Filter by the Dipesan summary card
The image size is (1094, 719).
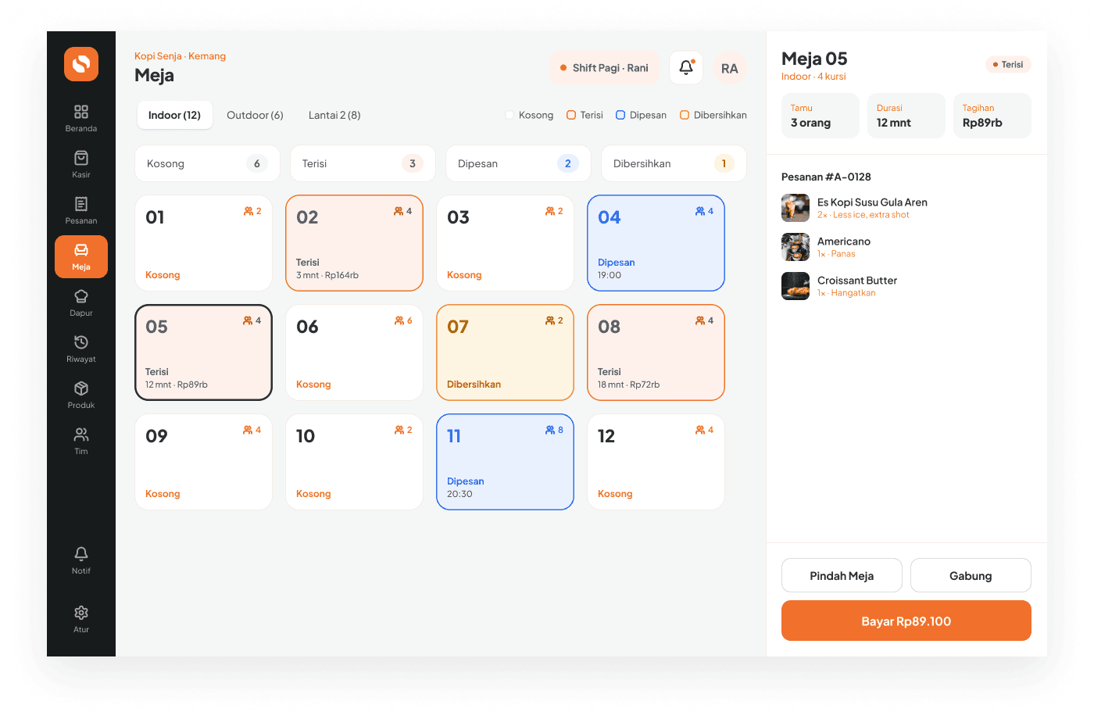click(x=518, y=163)
